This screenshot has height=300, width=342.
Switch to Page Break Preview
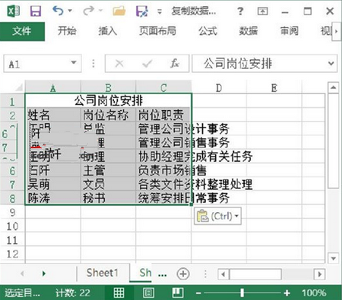pos(178,293)
